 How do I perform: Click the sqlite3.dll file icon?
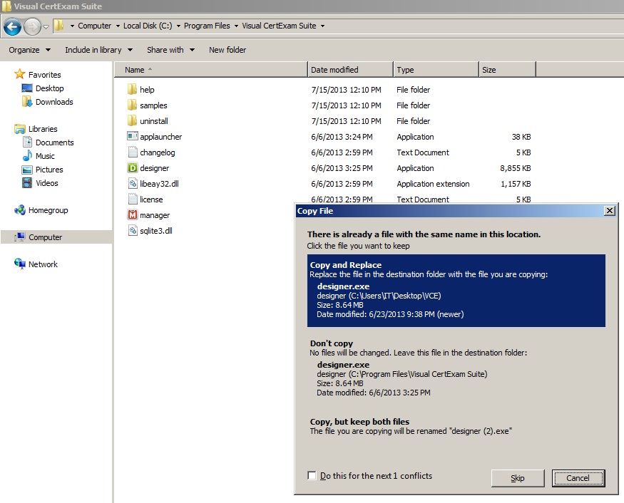(x=133, y=230)
